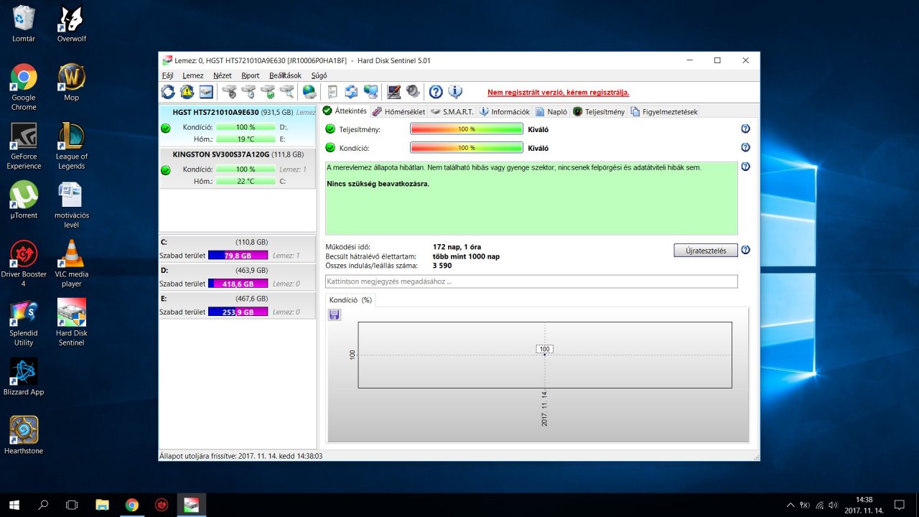Click the gray speaker sound toolbar icon

click(413, 91)
